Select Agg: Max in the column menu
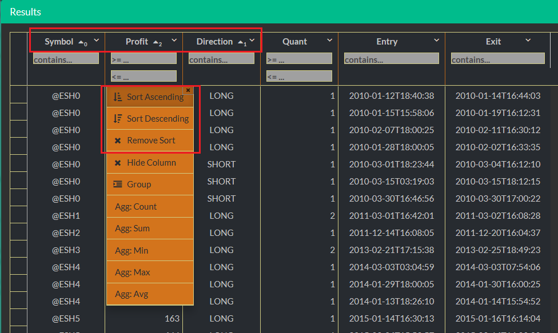 click(x=150, y=272)
